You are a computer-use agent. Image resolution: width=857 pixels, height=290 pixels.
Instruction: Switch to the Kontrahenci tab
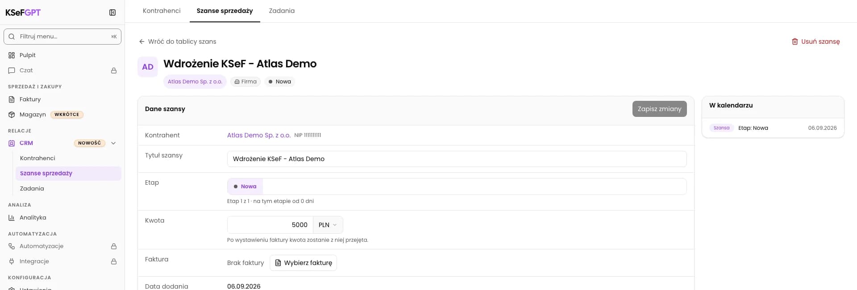click(x=162, y=11)
